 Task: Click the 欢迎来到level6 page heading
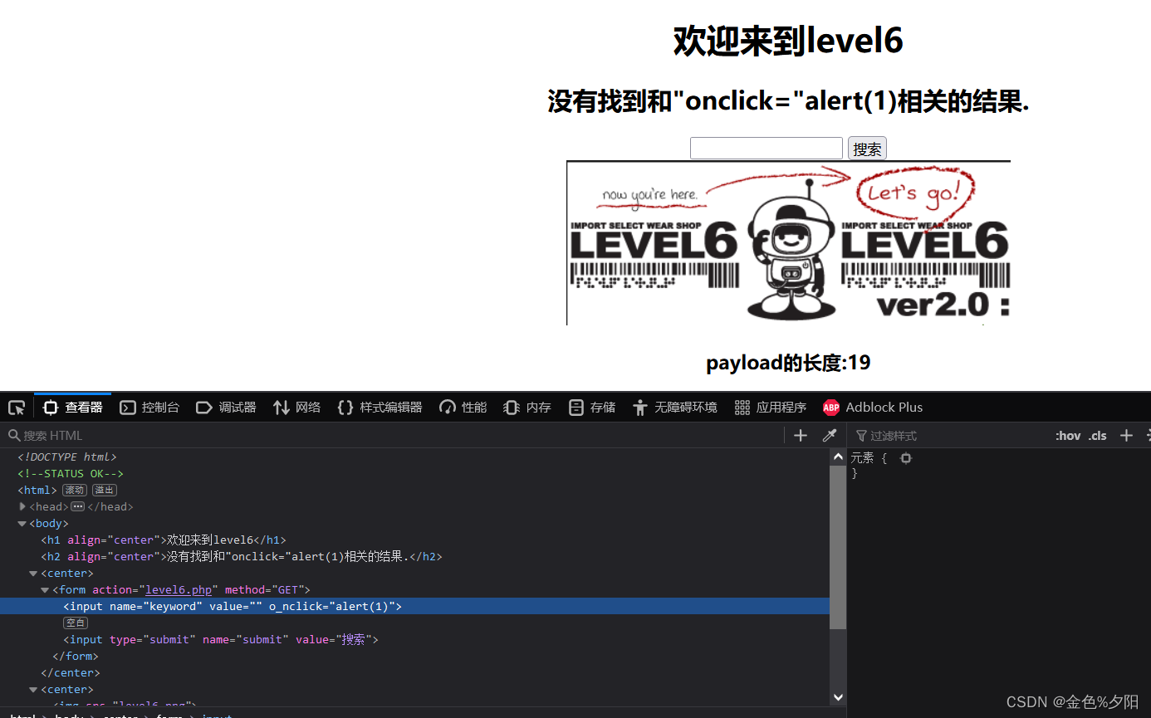click(788, 40)
